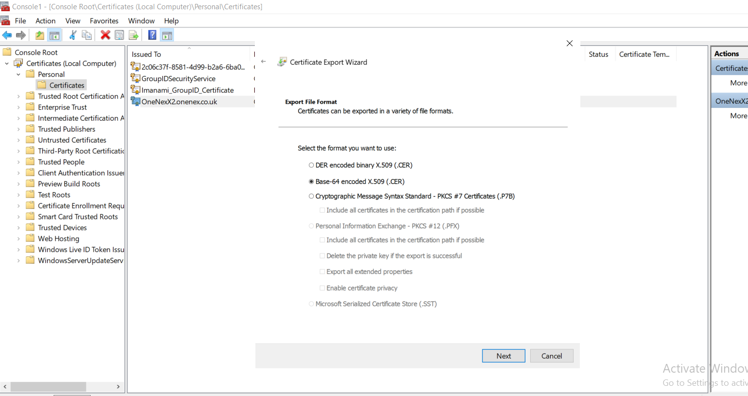This screenshot has width=748, height=396.
Task: Select the Up One Level folder icon
Action: (x=39, y=35)
